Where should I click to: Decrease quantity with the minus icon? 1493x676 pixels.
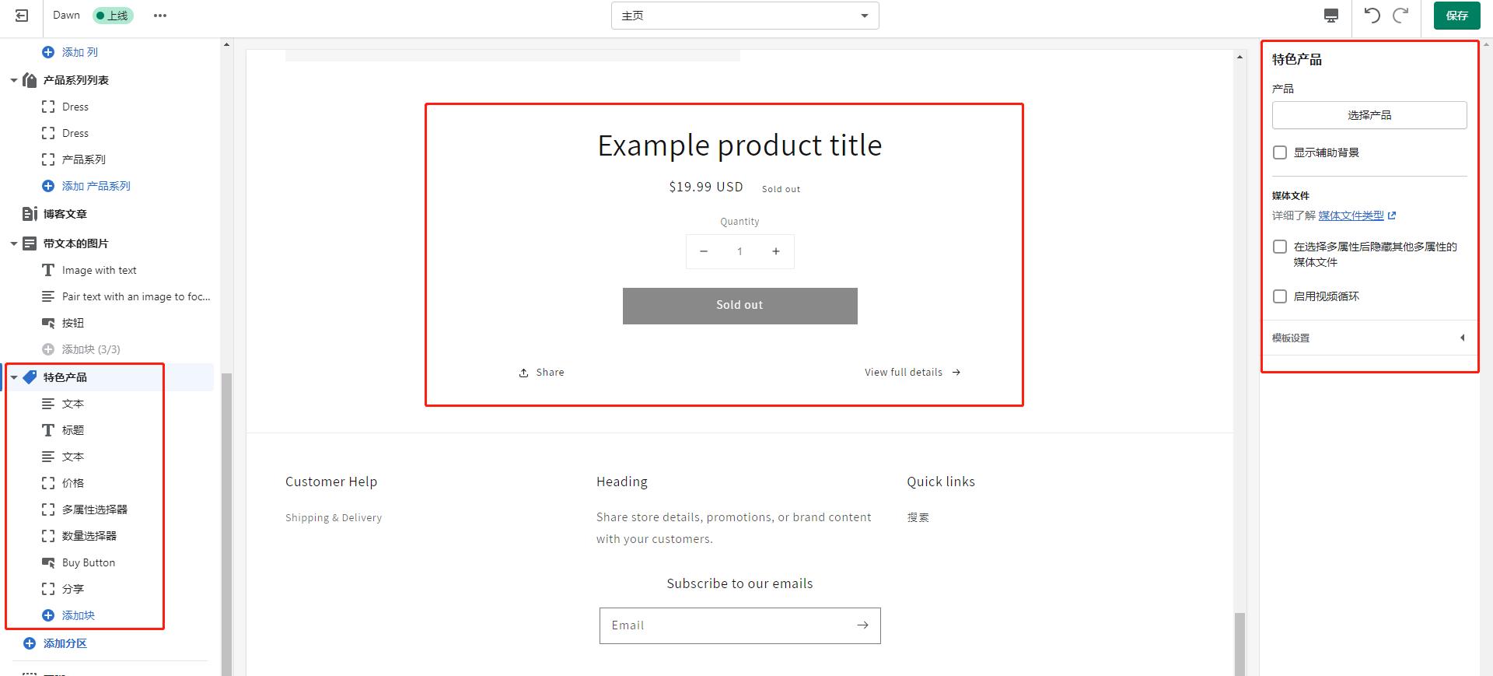point(704,251)
